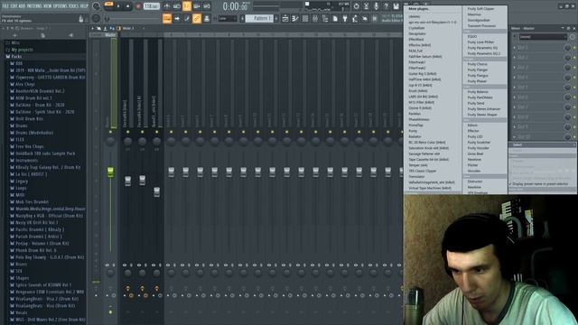Expand the Misc folder in browser

[15, 42]
